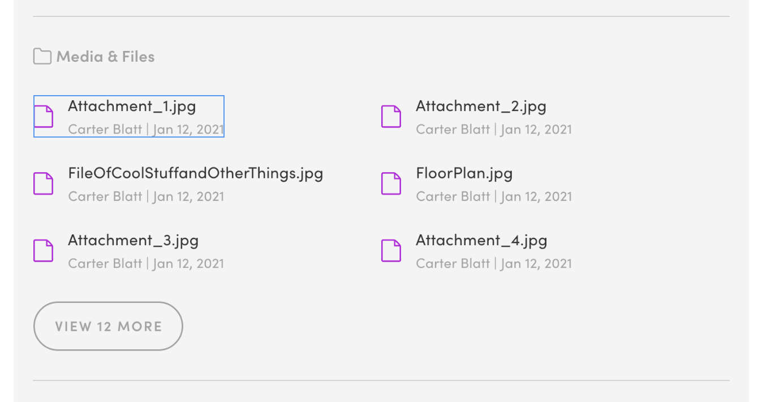Click the author and date under Attachment_4.jpg
Image resolution: width=758 pixels, height=402 pixels.
click(494, 263)
